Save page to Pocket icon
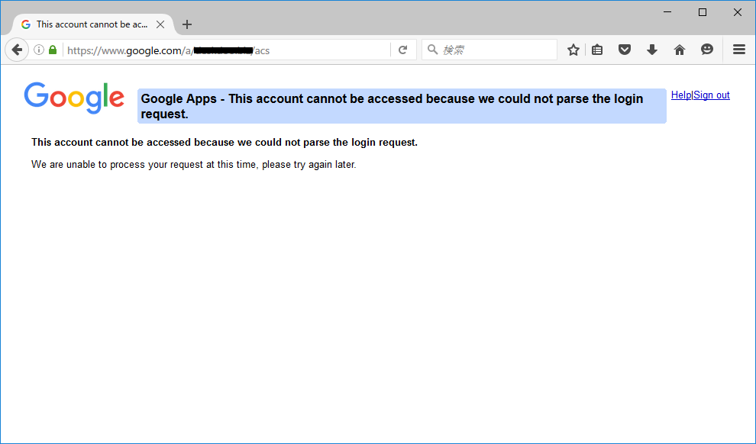756x444 pixels. coord(625,50)
